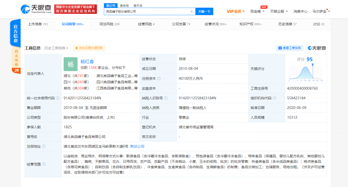Clear the search box text

(191, 11)
